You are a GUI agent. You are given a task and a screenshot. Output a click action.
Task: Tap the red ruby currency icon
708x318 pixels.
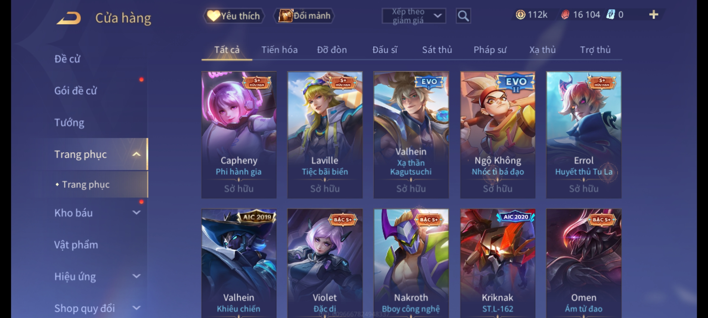coord(565,15)
